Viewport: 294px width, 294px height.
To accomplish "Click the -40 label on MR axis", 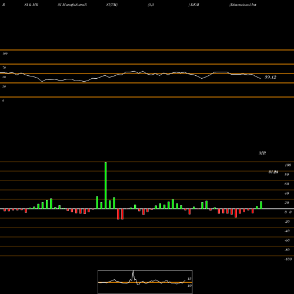I will (287, 231).
